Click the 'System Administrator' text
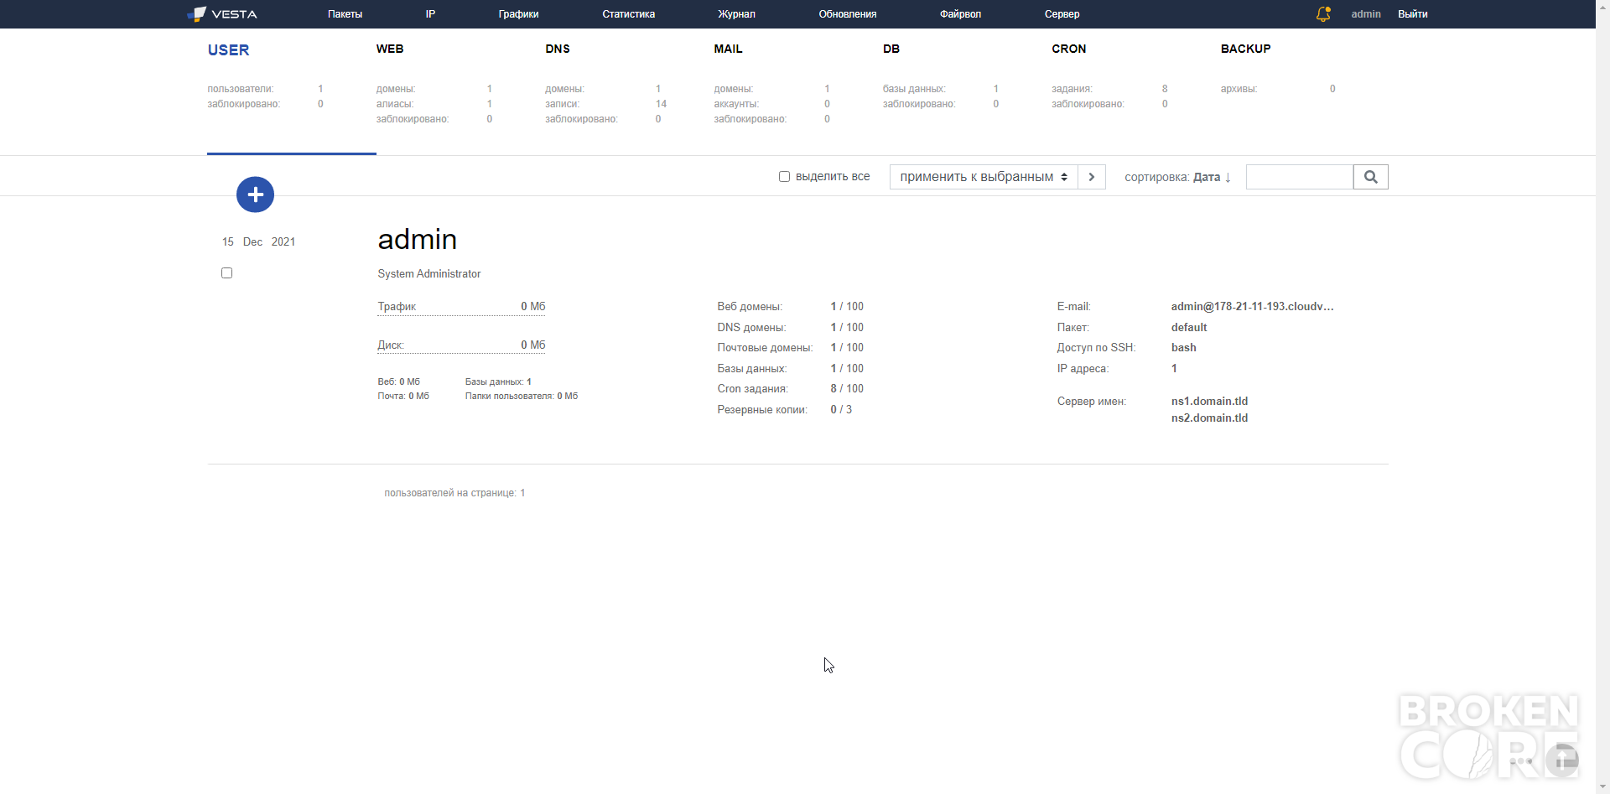The height and width of the screenshot is (794, 1610). 429,274
